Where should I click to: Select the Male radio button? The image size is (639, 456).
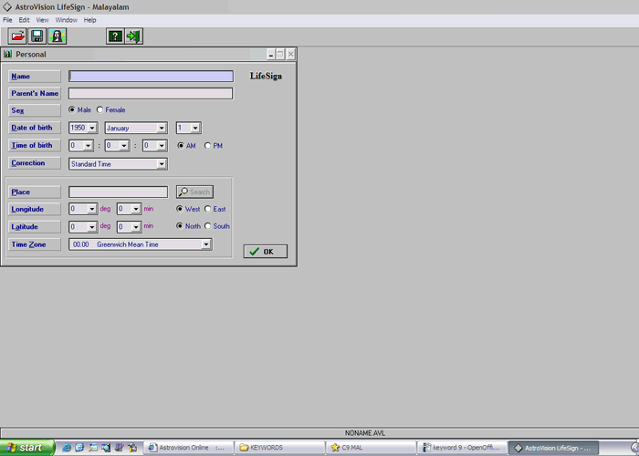(x=72, y=110)
